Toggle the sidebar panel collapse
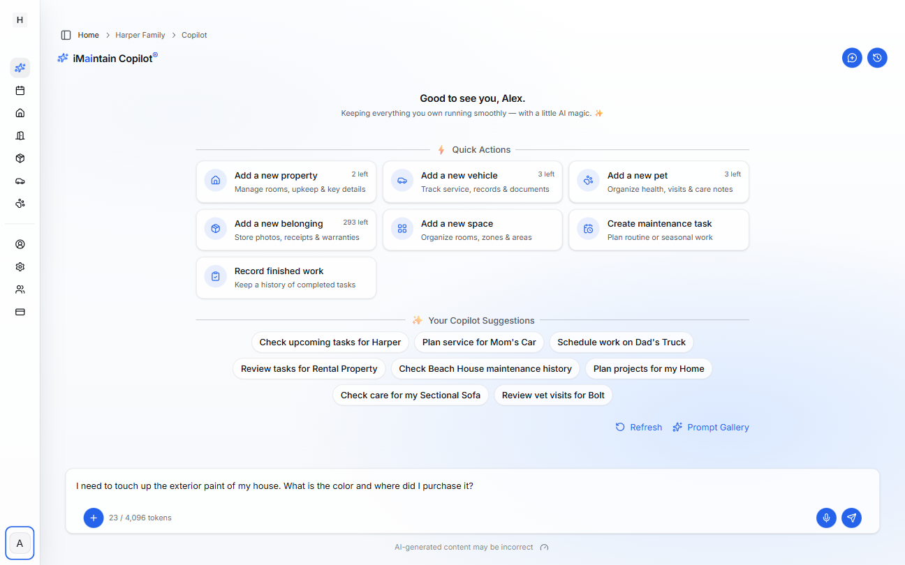The image size is (905, 565). 66,34
